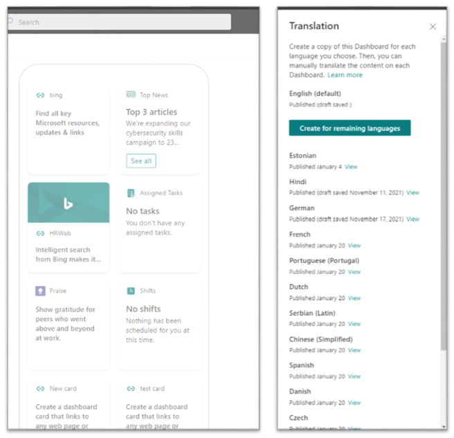Click the No tasks heading
The image size is (454, 438).
(x=143, y=211)
